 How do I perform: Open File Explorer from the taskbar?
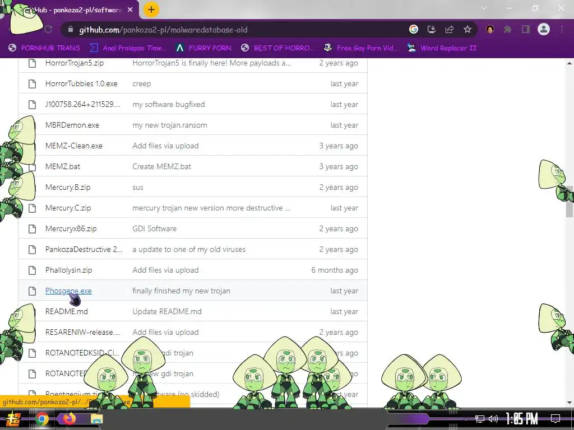(96, 419)
